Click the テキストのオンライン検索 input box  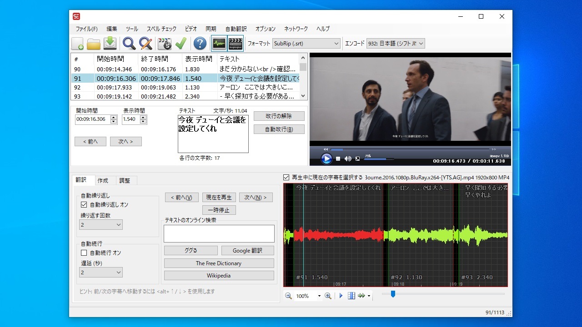coord(219,233)
